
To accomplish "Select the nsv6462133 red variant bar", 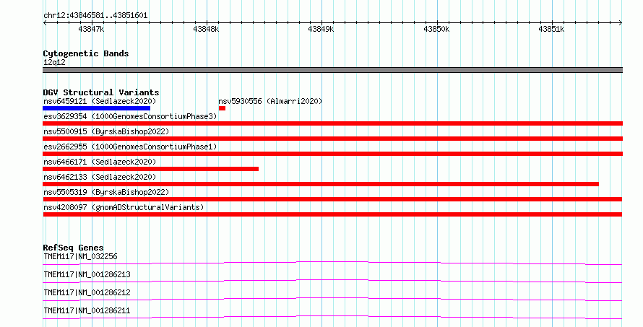I will (x=321, y=184).
